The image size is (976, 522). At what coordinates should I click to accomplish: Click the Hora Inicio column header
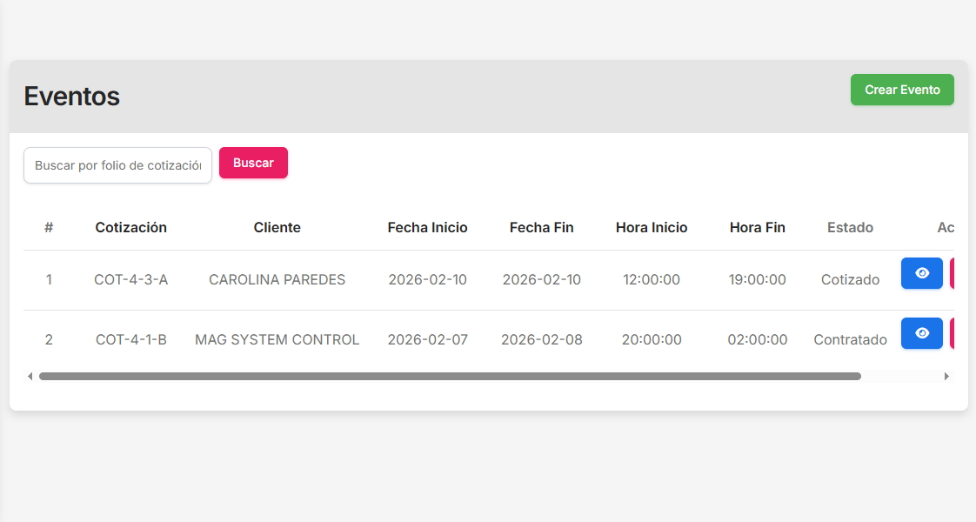[652, 228]
